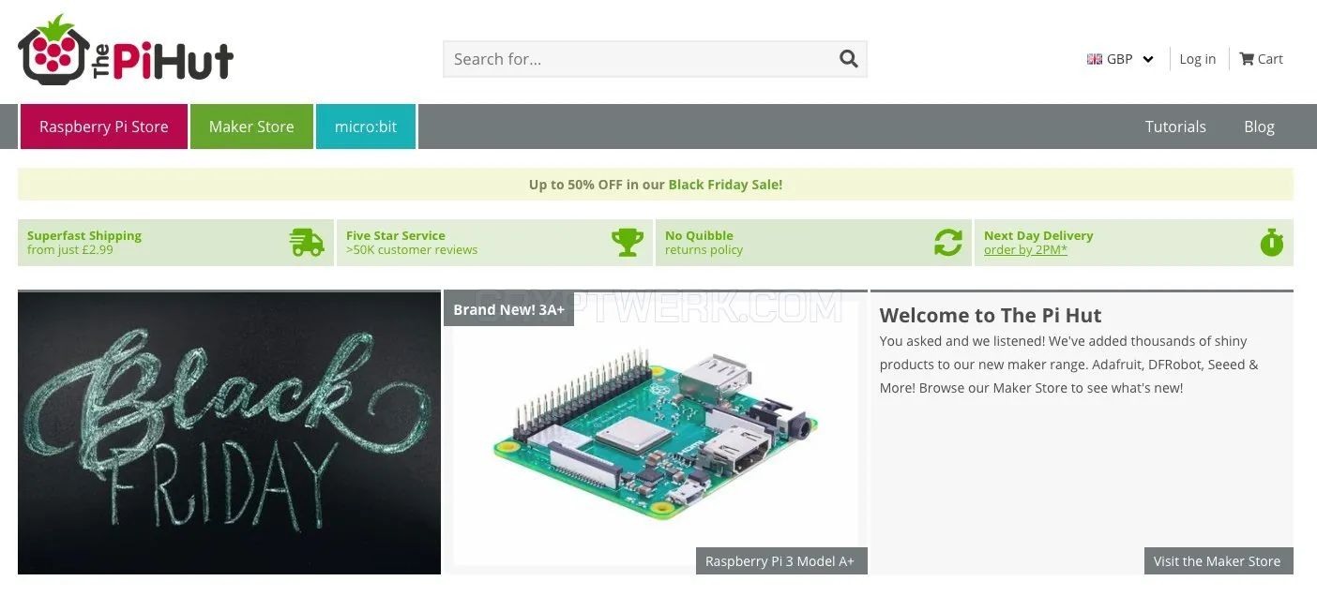
Task: Click Welcome to The Pi Hut heading
Action: [991, 315]
